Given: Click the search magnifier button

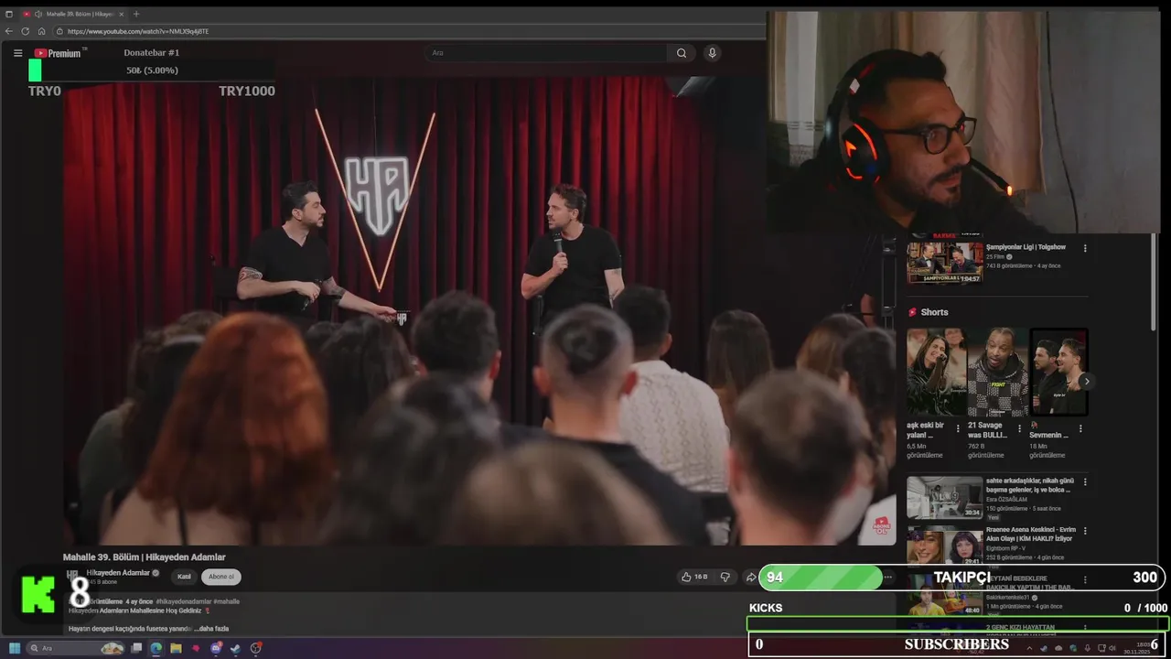Looking at the screenshot, I should [x=682, y=53].
